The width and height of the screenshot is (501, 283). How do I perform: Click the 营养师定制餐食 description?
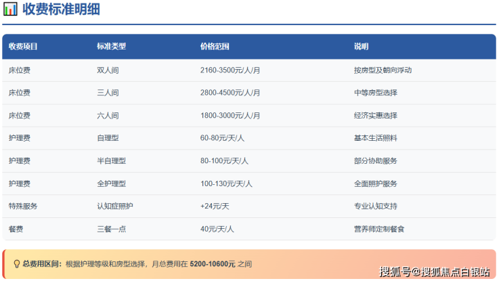click(379, 229)
